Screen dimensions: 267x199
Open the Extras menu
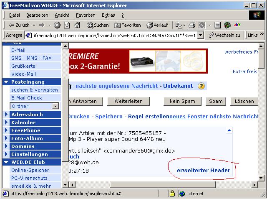coord(108,15)
